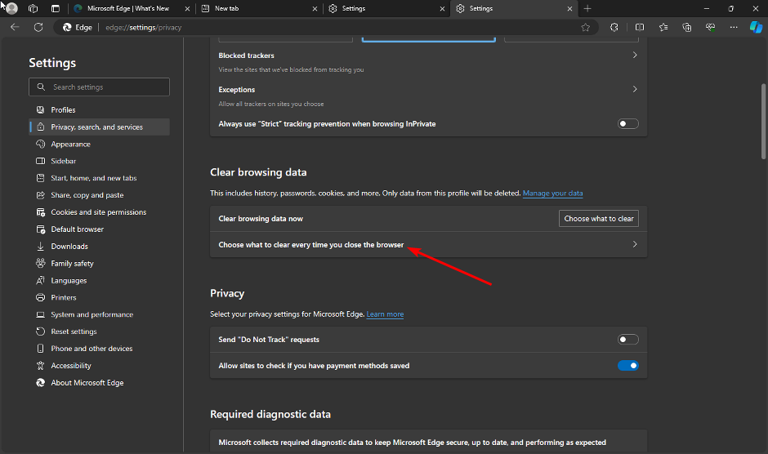Open Reset settings section

point(100,332)
